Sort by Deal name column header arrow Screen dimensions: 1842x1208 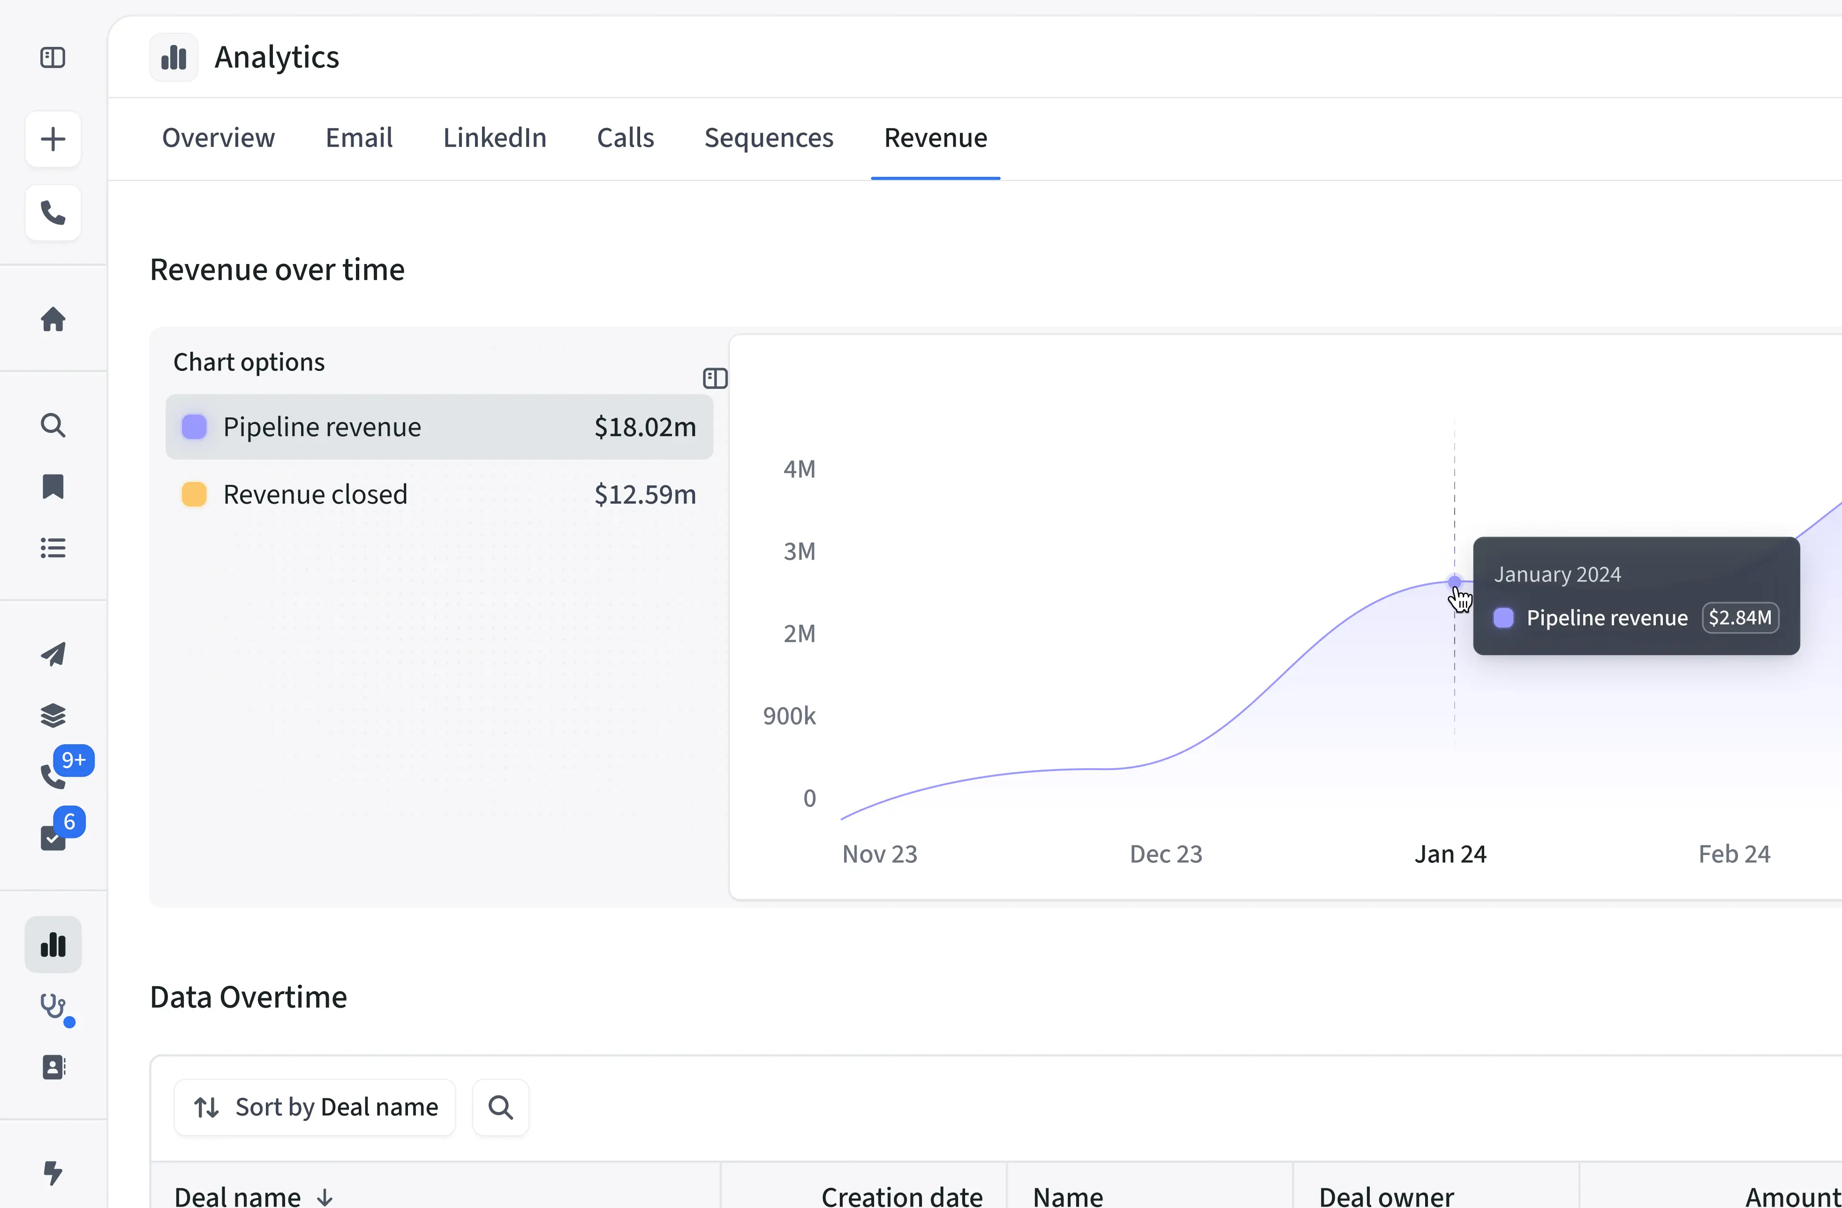[325, 1197]
